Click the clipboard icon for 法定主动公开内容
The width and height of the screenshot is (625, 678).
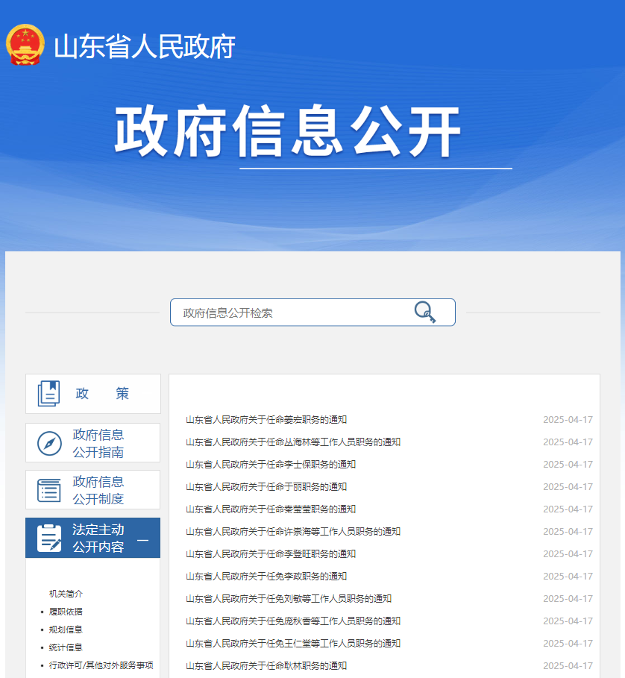(49, 538)
